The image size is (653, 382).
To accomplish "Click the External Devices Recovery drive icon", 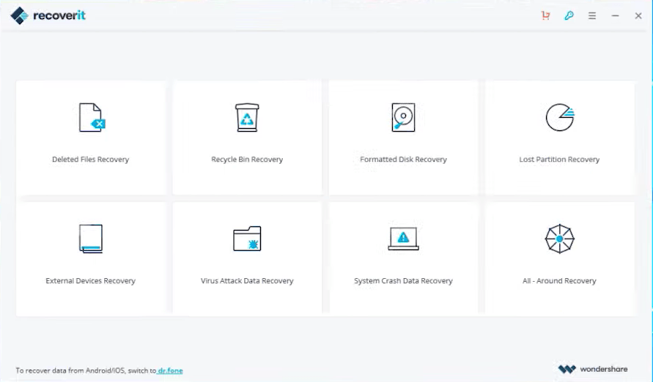I will point(91,239).
